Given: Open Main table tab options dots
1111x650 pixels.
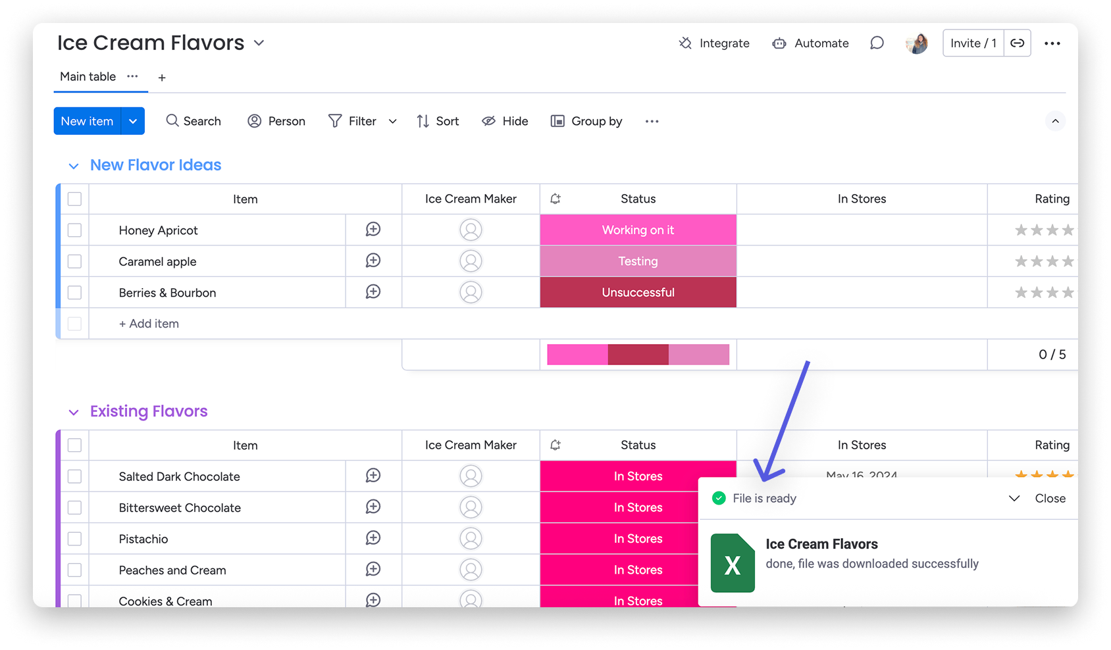Looking at the screenshot, I should (132, 76).
